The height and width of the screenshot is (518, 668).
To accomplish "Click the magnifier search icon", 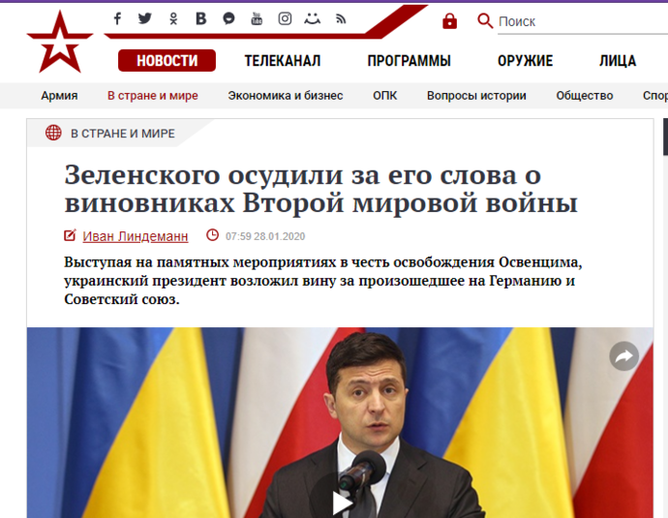I will point(485,20).
